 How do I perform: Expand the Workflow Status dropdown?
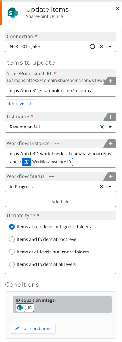pos(110,187)
